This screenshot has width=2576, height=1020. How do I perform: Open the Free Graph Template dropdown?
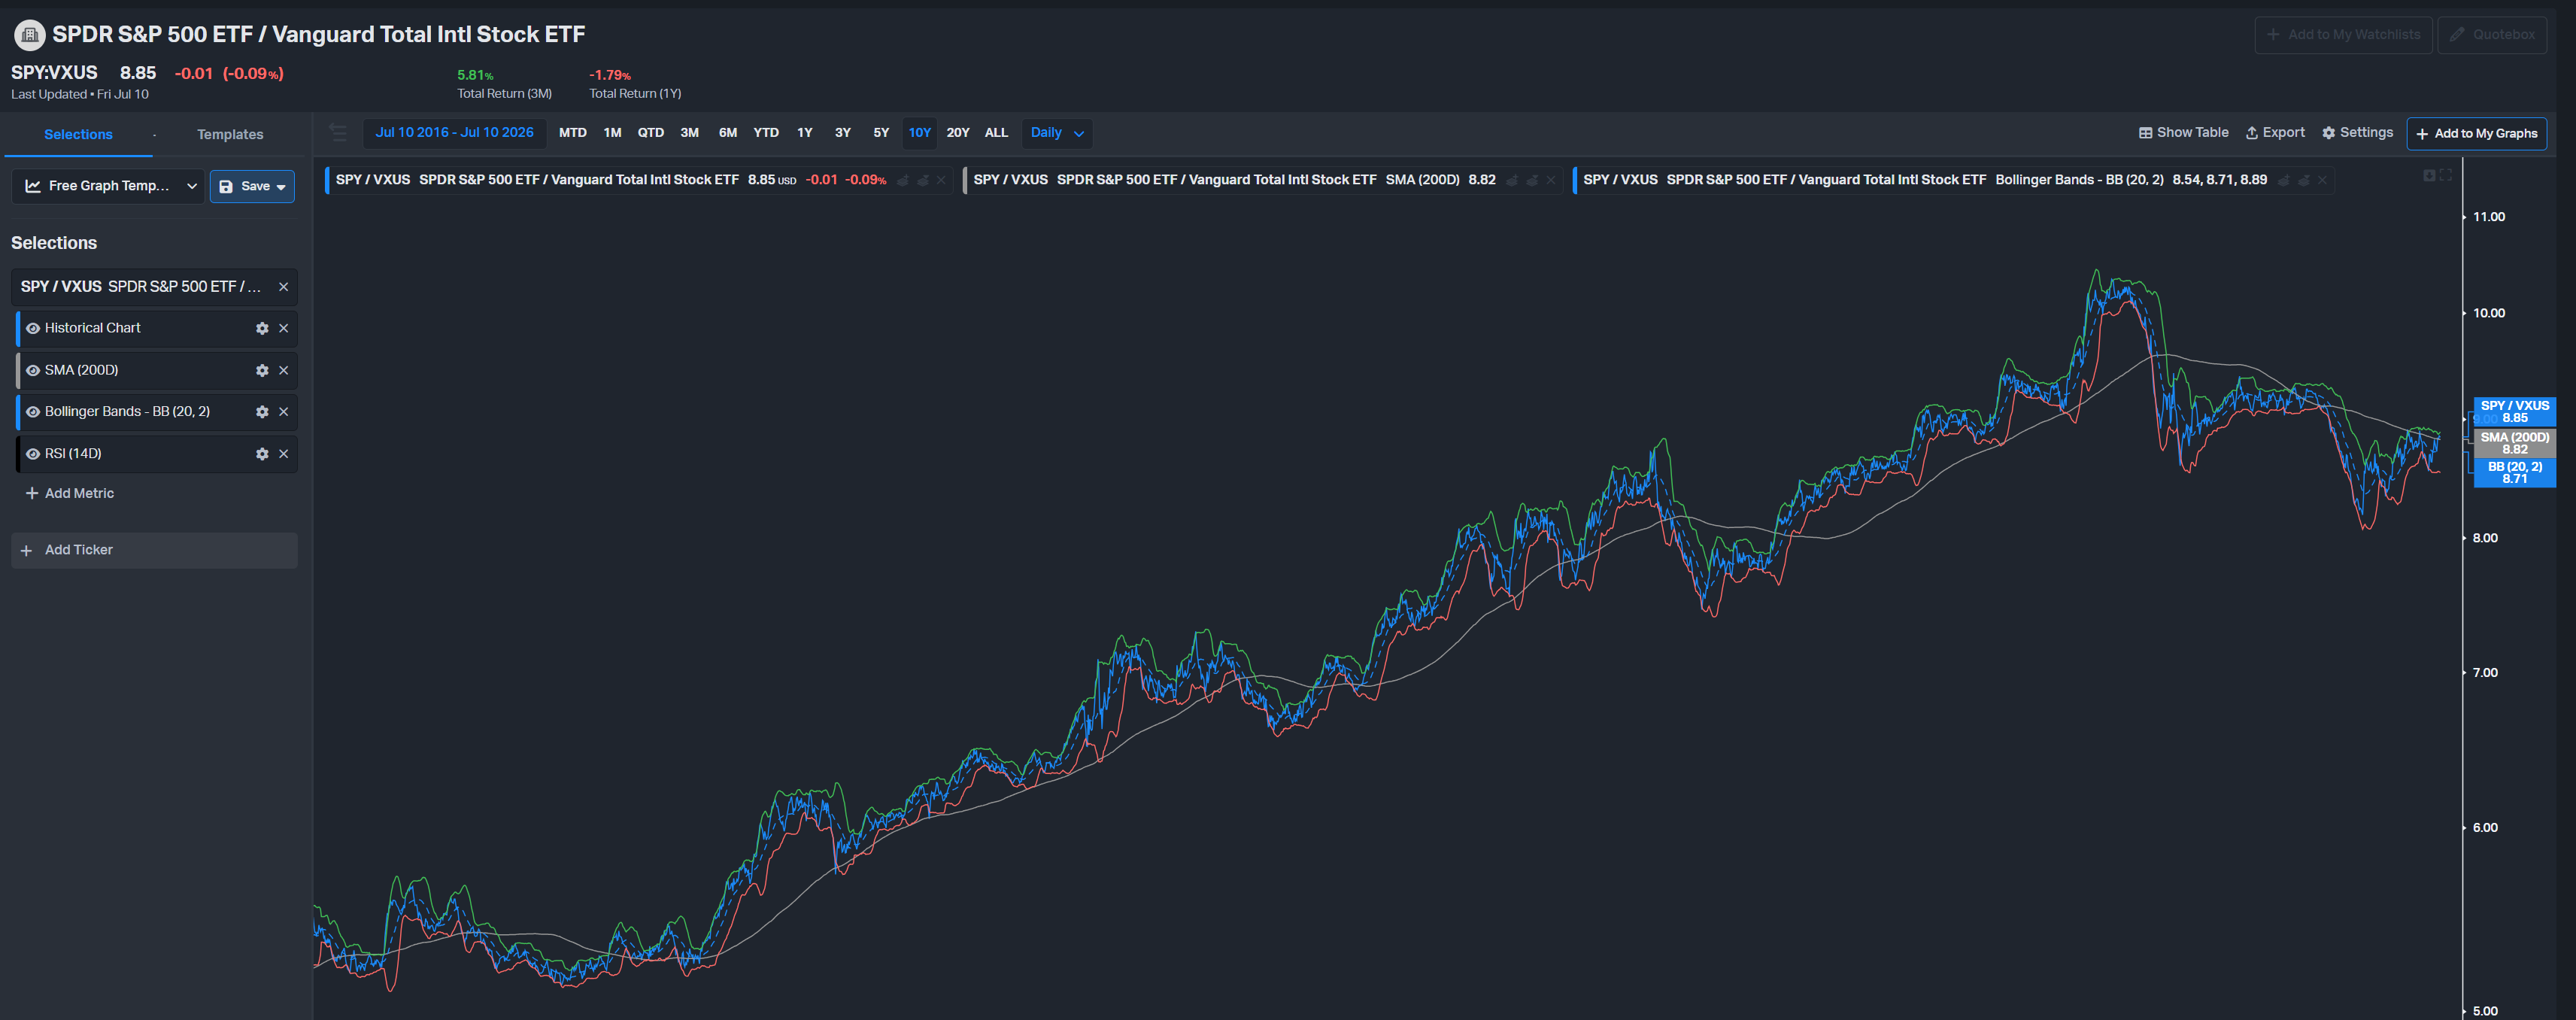pos(108,186)
